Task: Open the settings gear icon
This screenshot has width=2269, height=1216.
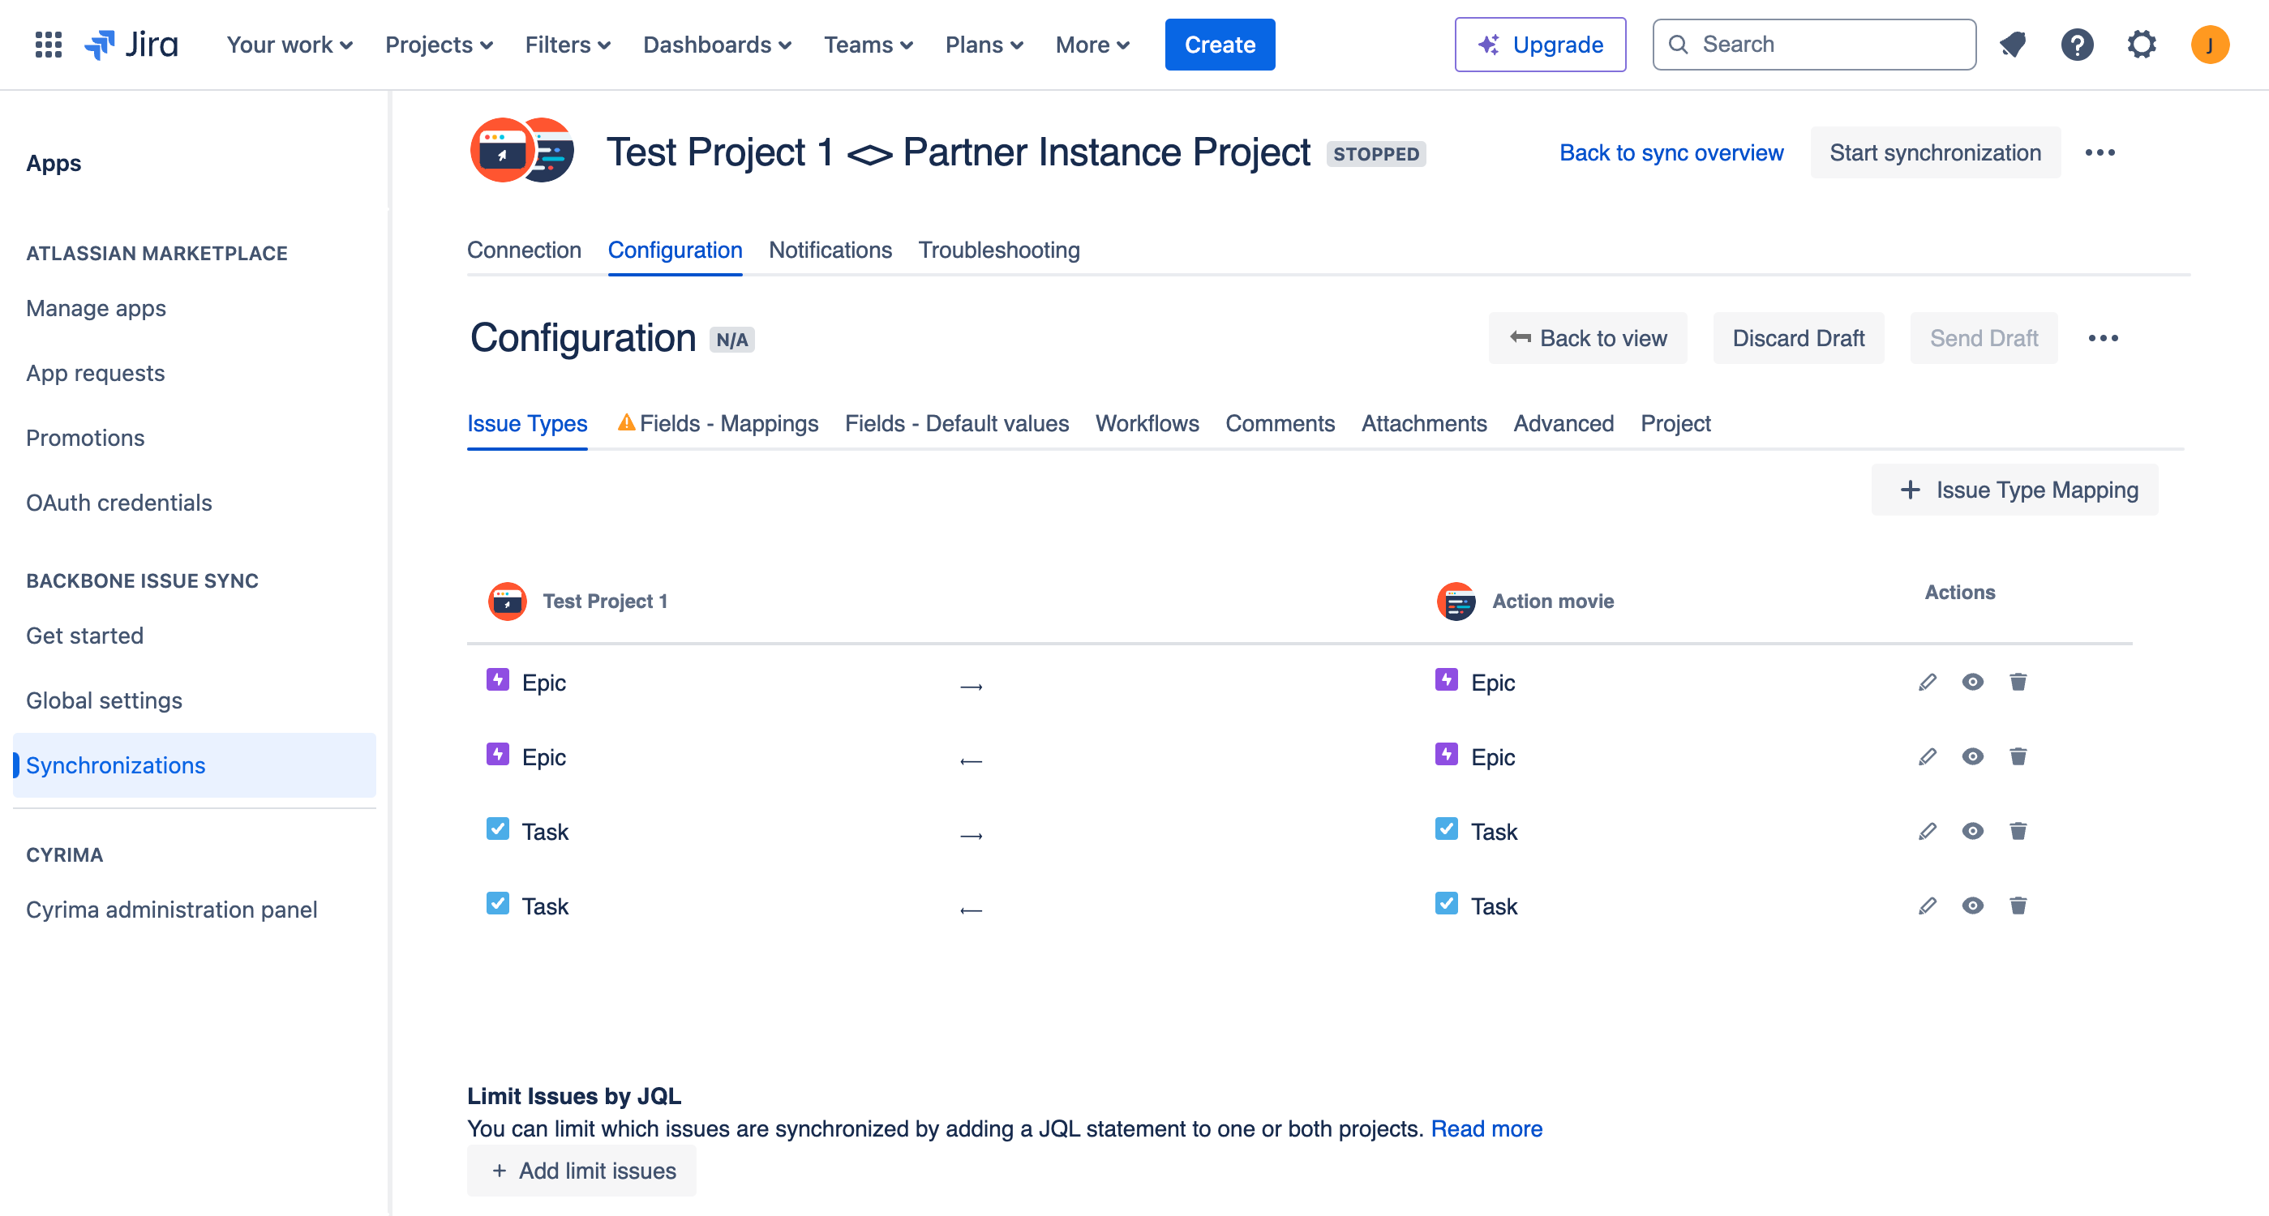Action: pyautogui.click(x=2142, y=44)
